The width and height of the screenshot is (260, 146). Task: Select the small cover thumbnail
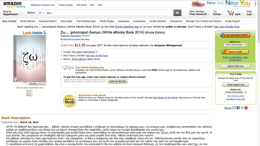29,93
